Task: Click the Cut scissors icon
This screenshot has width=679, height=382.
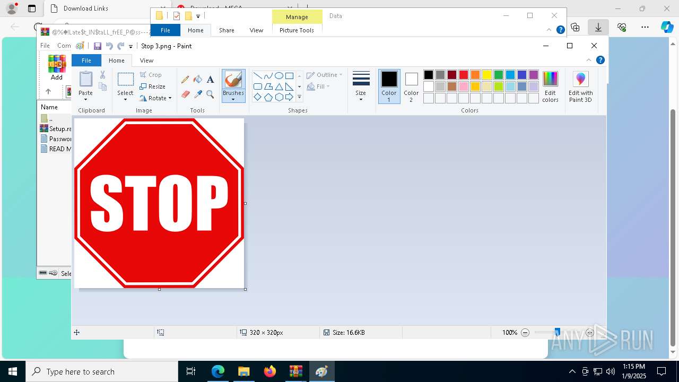Action: 102,75
